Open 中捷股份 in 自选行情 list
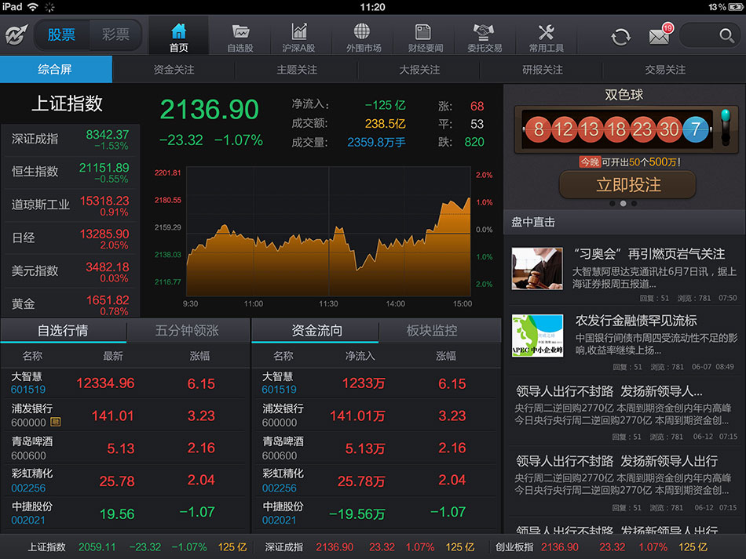 [x=125, y=513]
